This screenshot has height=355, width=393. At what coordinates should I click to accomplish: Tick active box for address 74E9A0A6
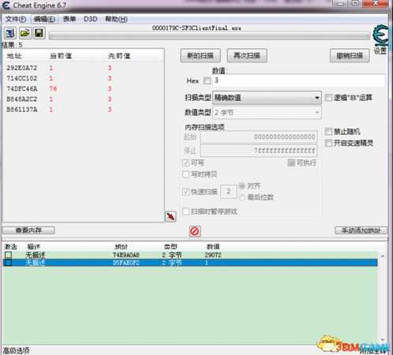[x=8, y=255]
